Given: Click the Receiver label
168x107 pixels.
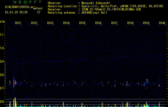Looking at the screenshot, I should point(54,9).
